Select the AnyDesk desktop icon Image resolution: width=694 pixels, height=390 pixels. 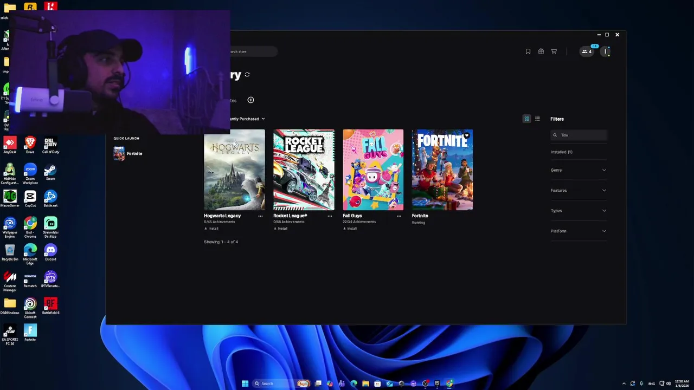(x=10, y=145)
